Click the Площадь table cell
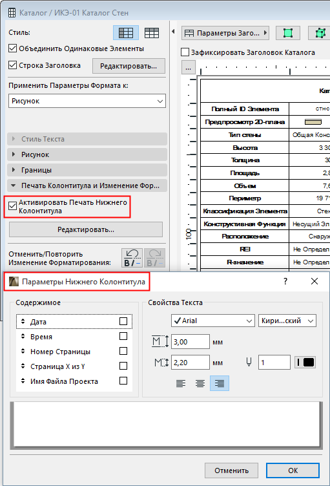The image size is (330, 486). point(245,173)
